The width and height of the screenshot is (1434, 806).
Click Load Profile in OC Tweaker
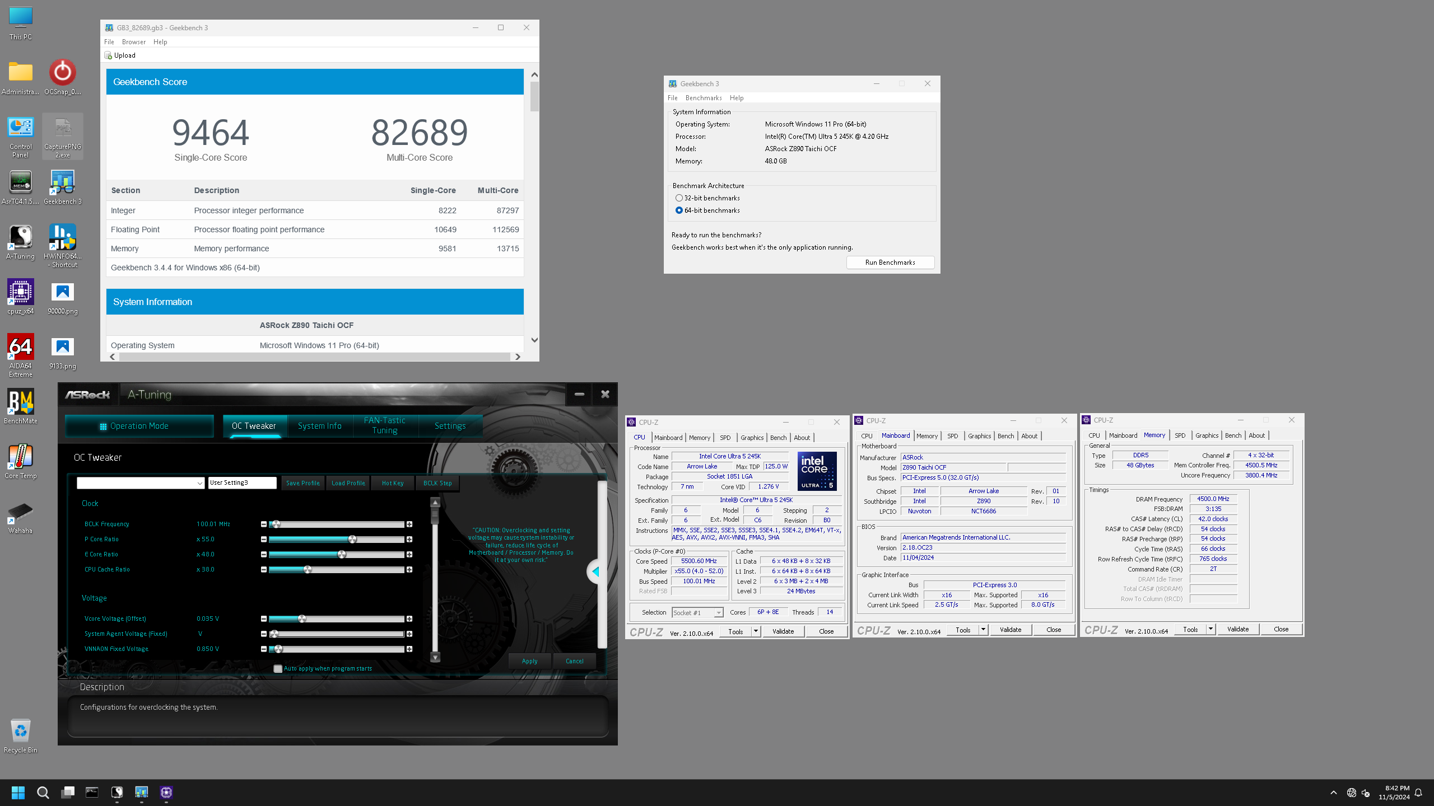(x=348, y=483)
